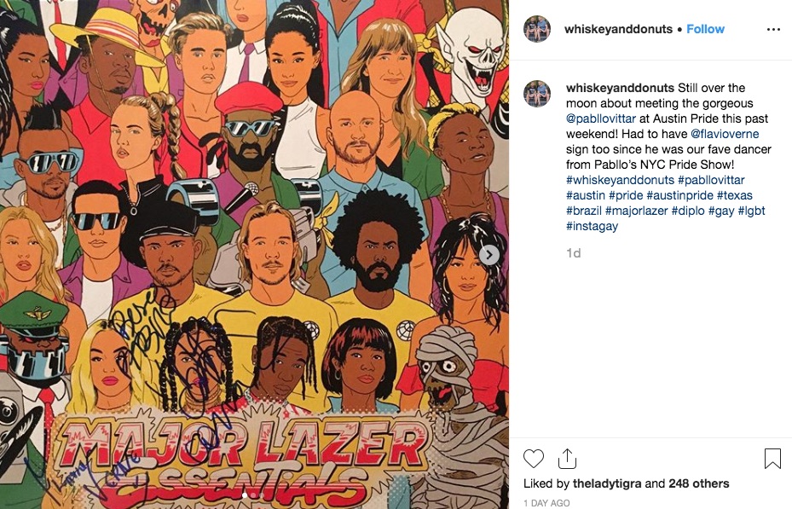Like the post with the heart icon
Viewport: 792px width, 509px height.
(534, 459)
